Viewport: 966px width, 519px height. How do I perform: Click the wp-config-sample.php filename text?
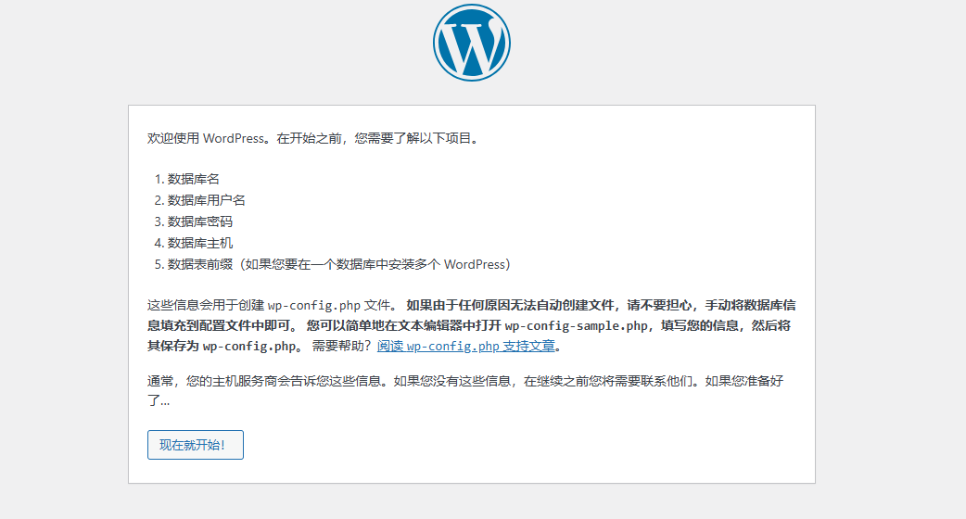[x=576, y=325]
